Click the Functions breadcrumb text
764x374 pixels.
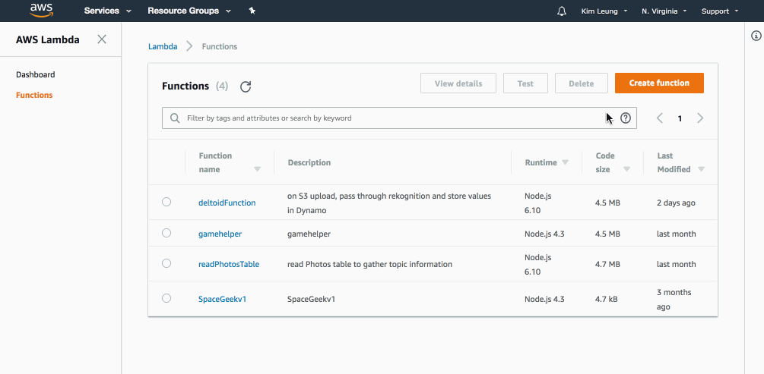220,47
